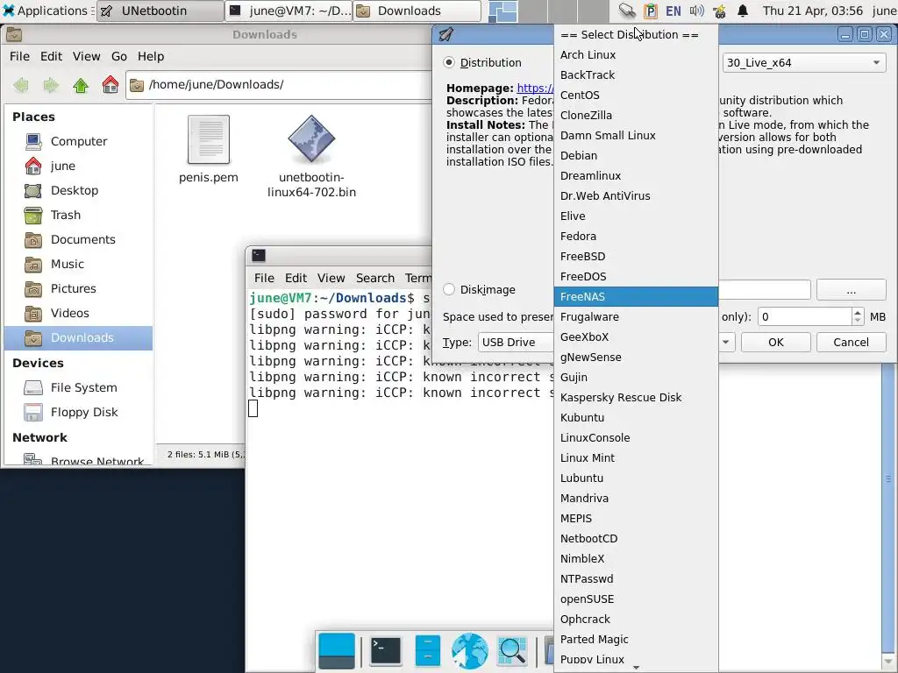898x673 pixels.
Task: Open the 30_Live_x64 version dropdown
Action: click(804, 62)
